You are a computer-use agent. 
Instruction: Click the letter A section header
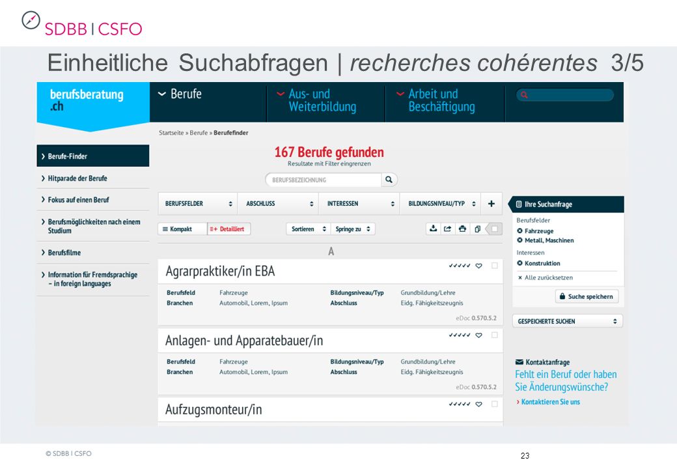pos(331,251)
